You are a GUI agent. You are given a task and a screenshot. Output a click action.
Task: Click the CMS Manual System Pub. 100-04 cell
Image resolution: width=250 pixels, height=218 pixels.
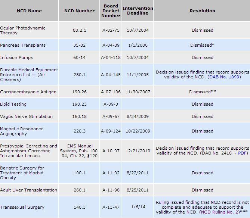pos(79,151)
